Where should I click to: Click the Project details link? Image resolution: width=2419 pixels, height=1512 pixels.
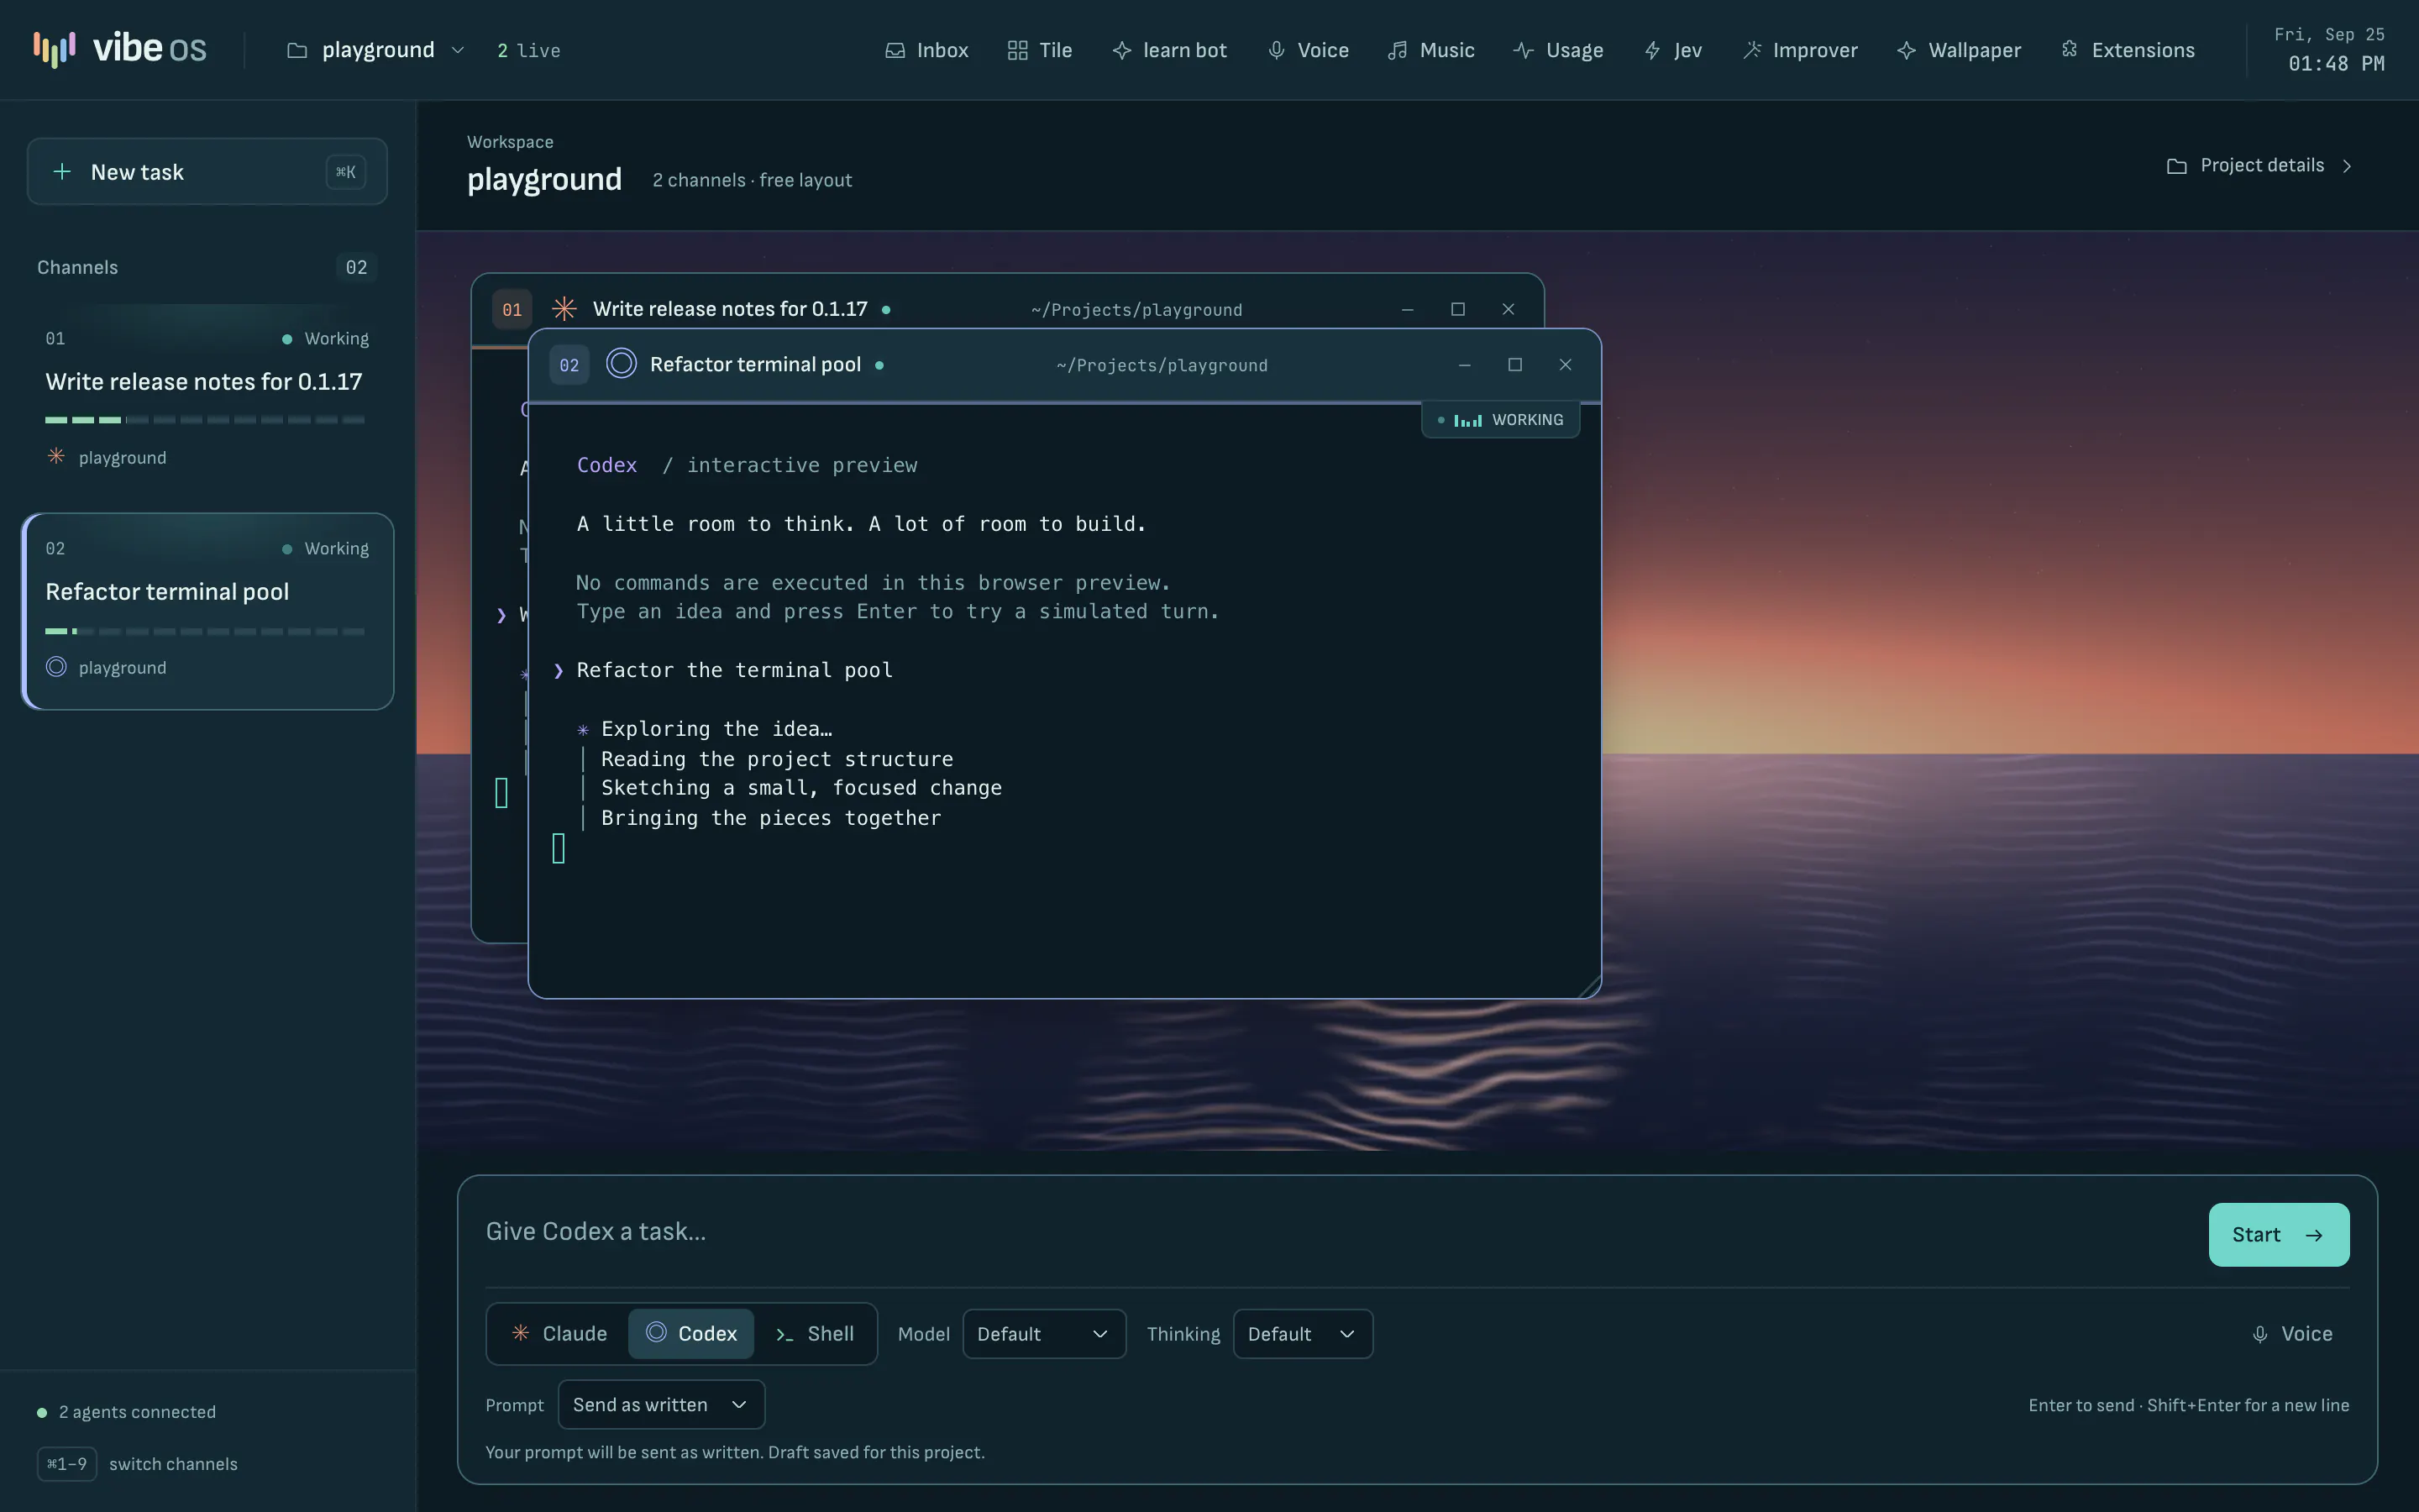click(x=2260, y=166)
